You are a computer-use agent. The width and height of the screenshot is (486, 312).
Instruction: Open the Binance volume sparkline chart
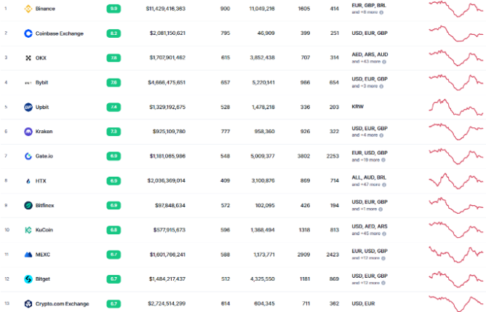[x=456, y=9]
